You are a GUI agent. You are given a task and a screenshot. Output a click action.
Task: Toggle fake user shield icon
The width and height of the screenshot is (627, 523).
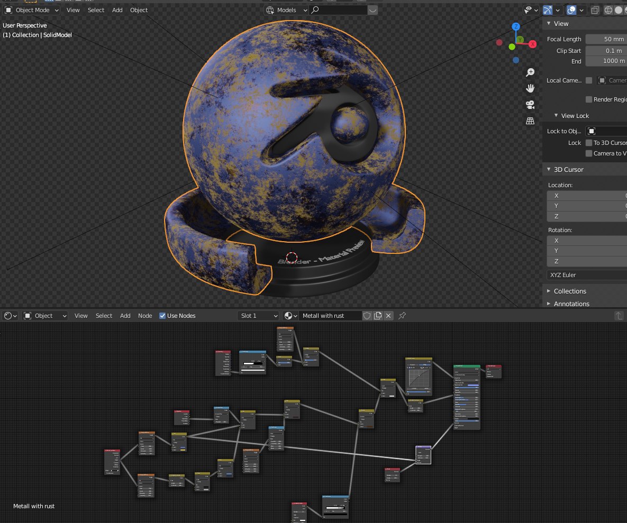(x=367, y=316)
